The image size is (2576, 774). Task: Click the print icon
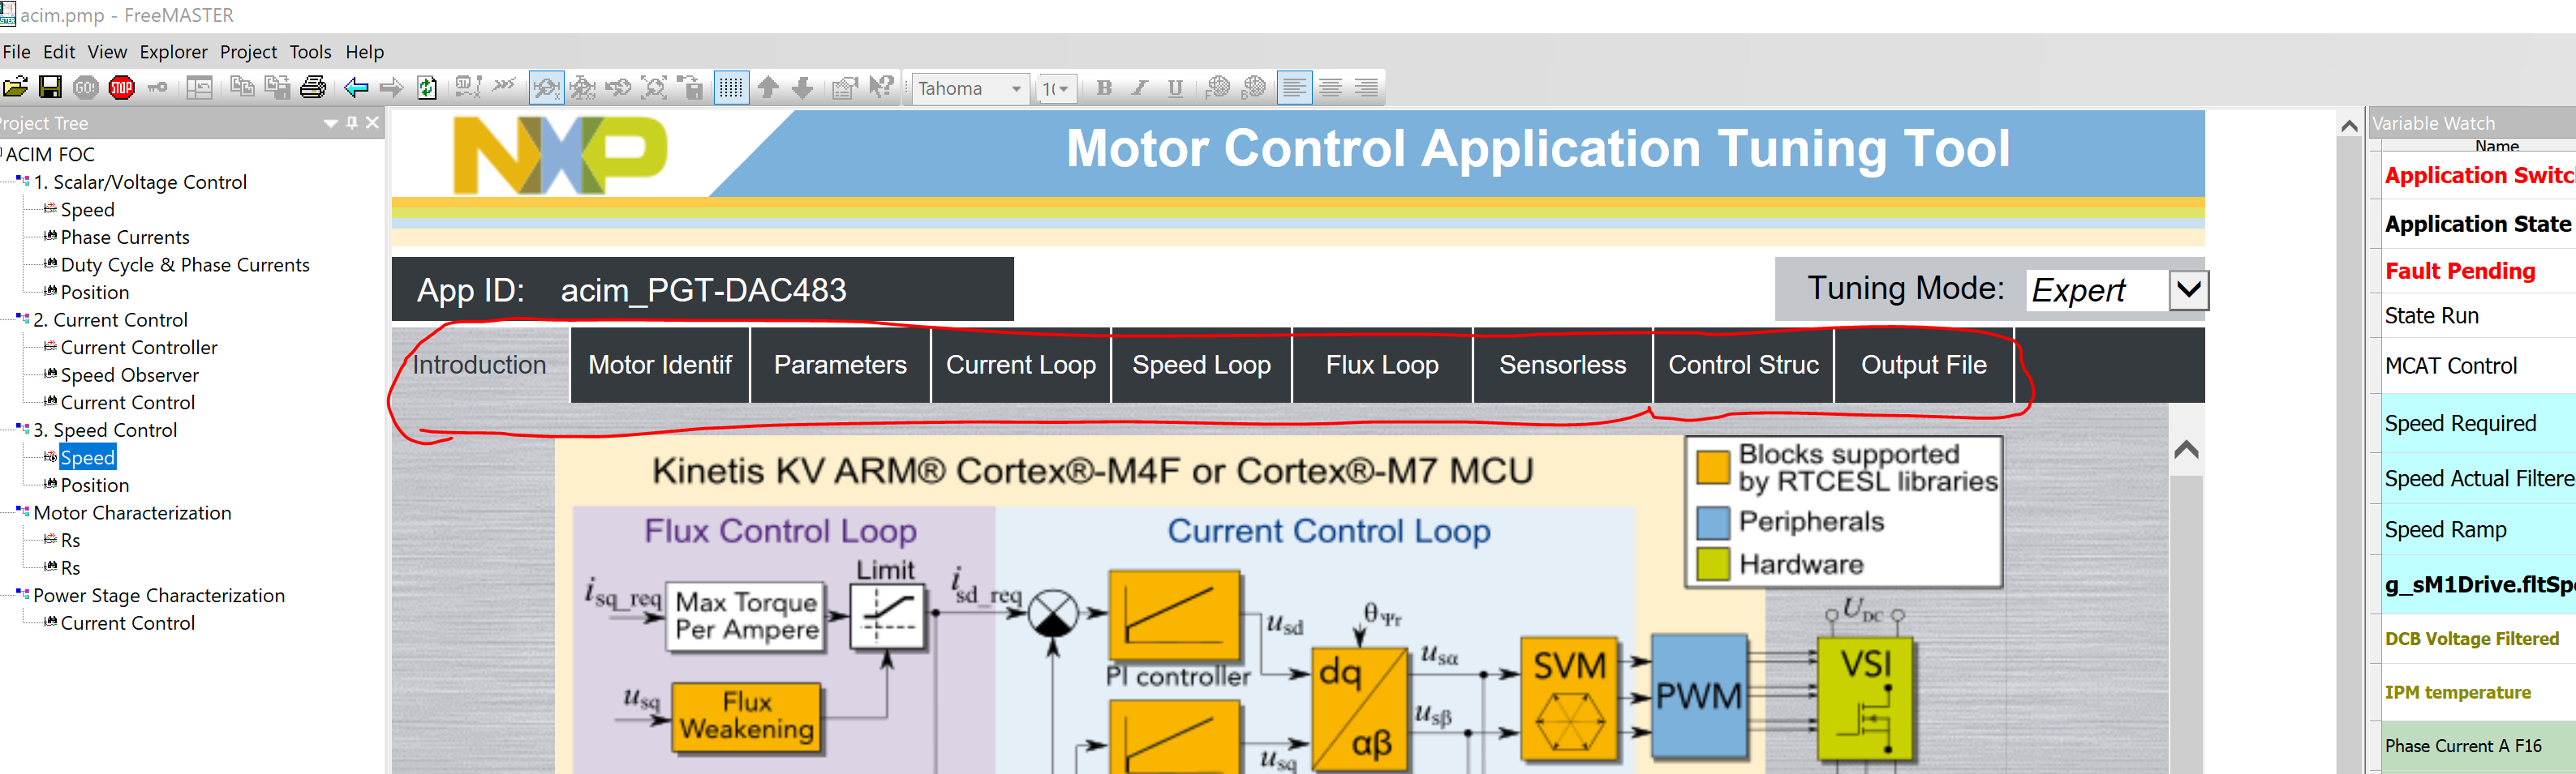click(x=312, y=88)
